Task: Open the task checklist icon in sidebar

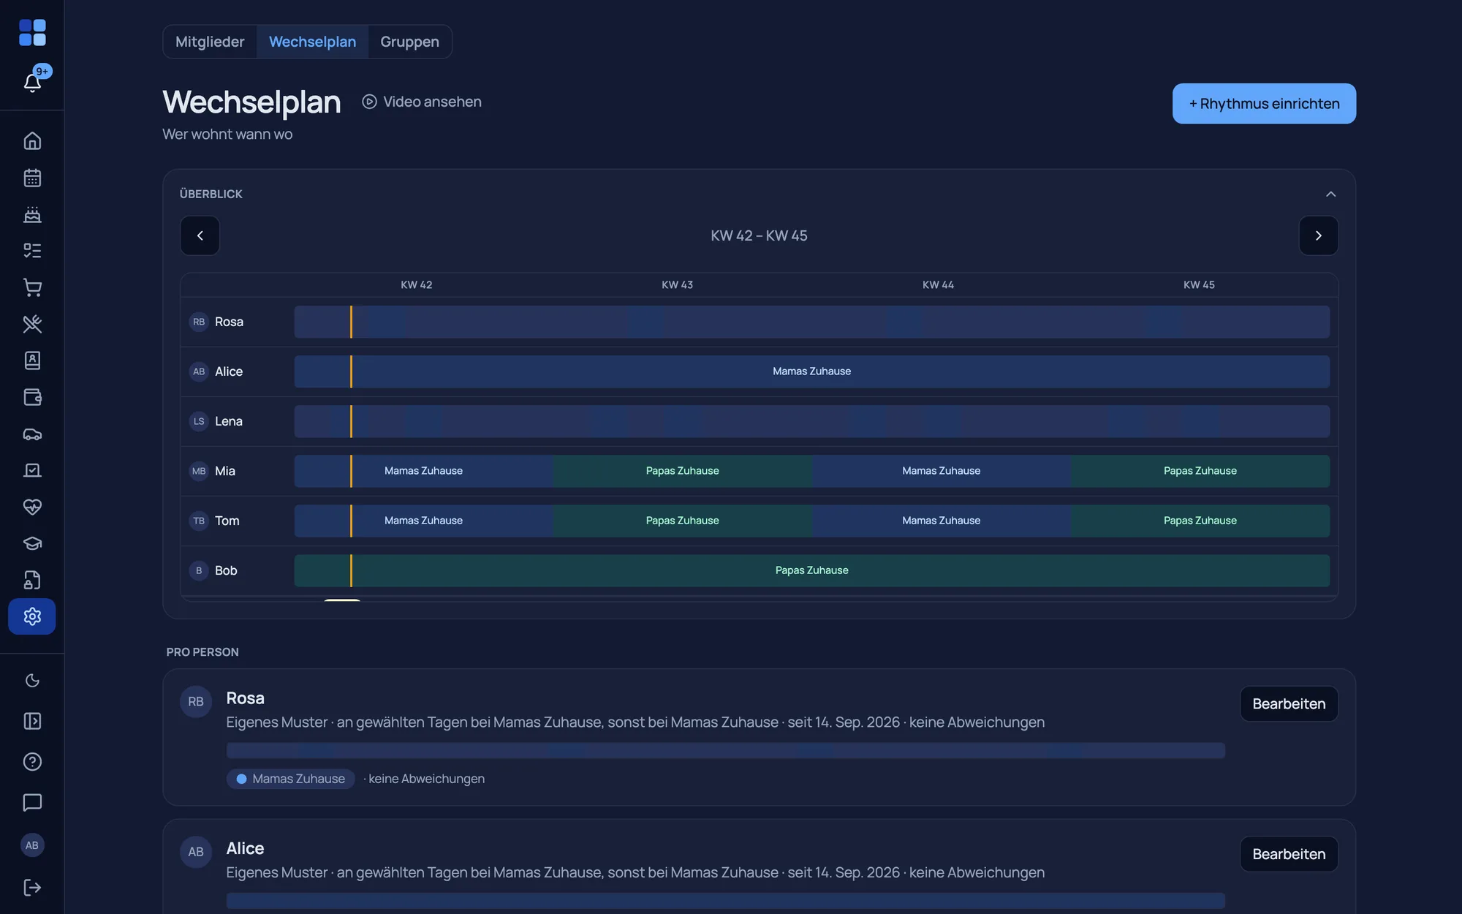Action: pos(32,251)
